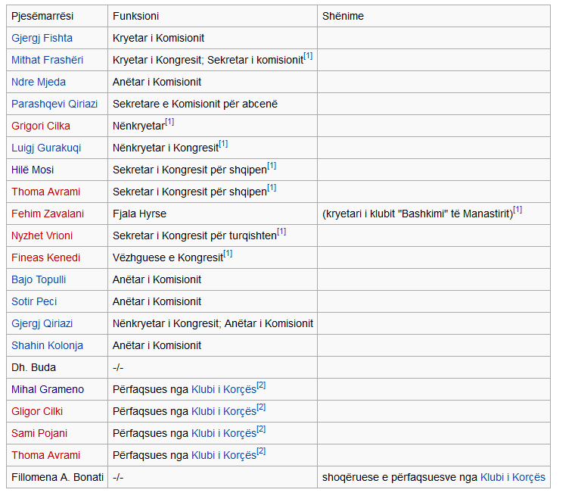575x499 pixels.
Task: Open Klubi i Korçës link in Bonati row
Action: pos(512,477)
